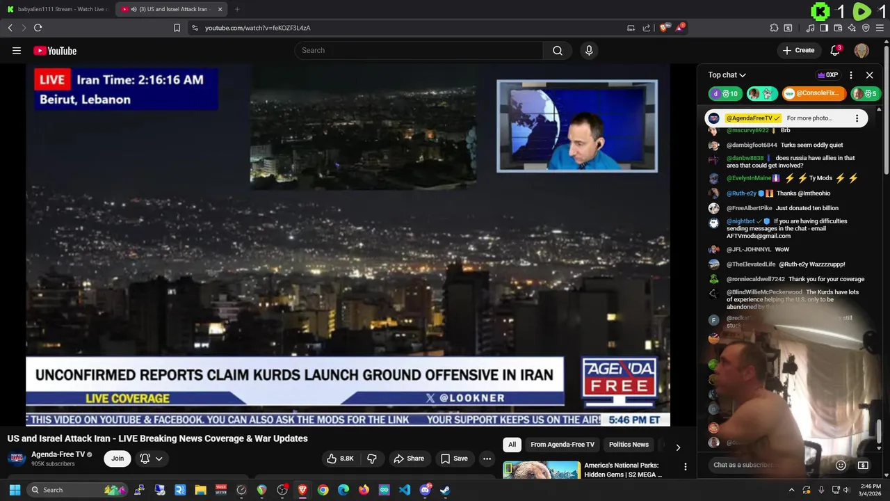Open the 0XP crown badge
This screenshot has width=890, height=501.
(x=827, y=75)
